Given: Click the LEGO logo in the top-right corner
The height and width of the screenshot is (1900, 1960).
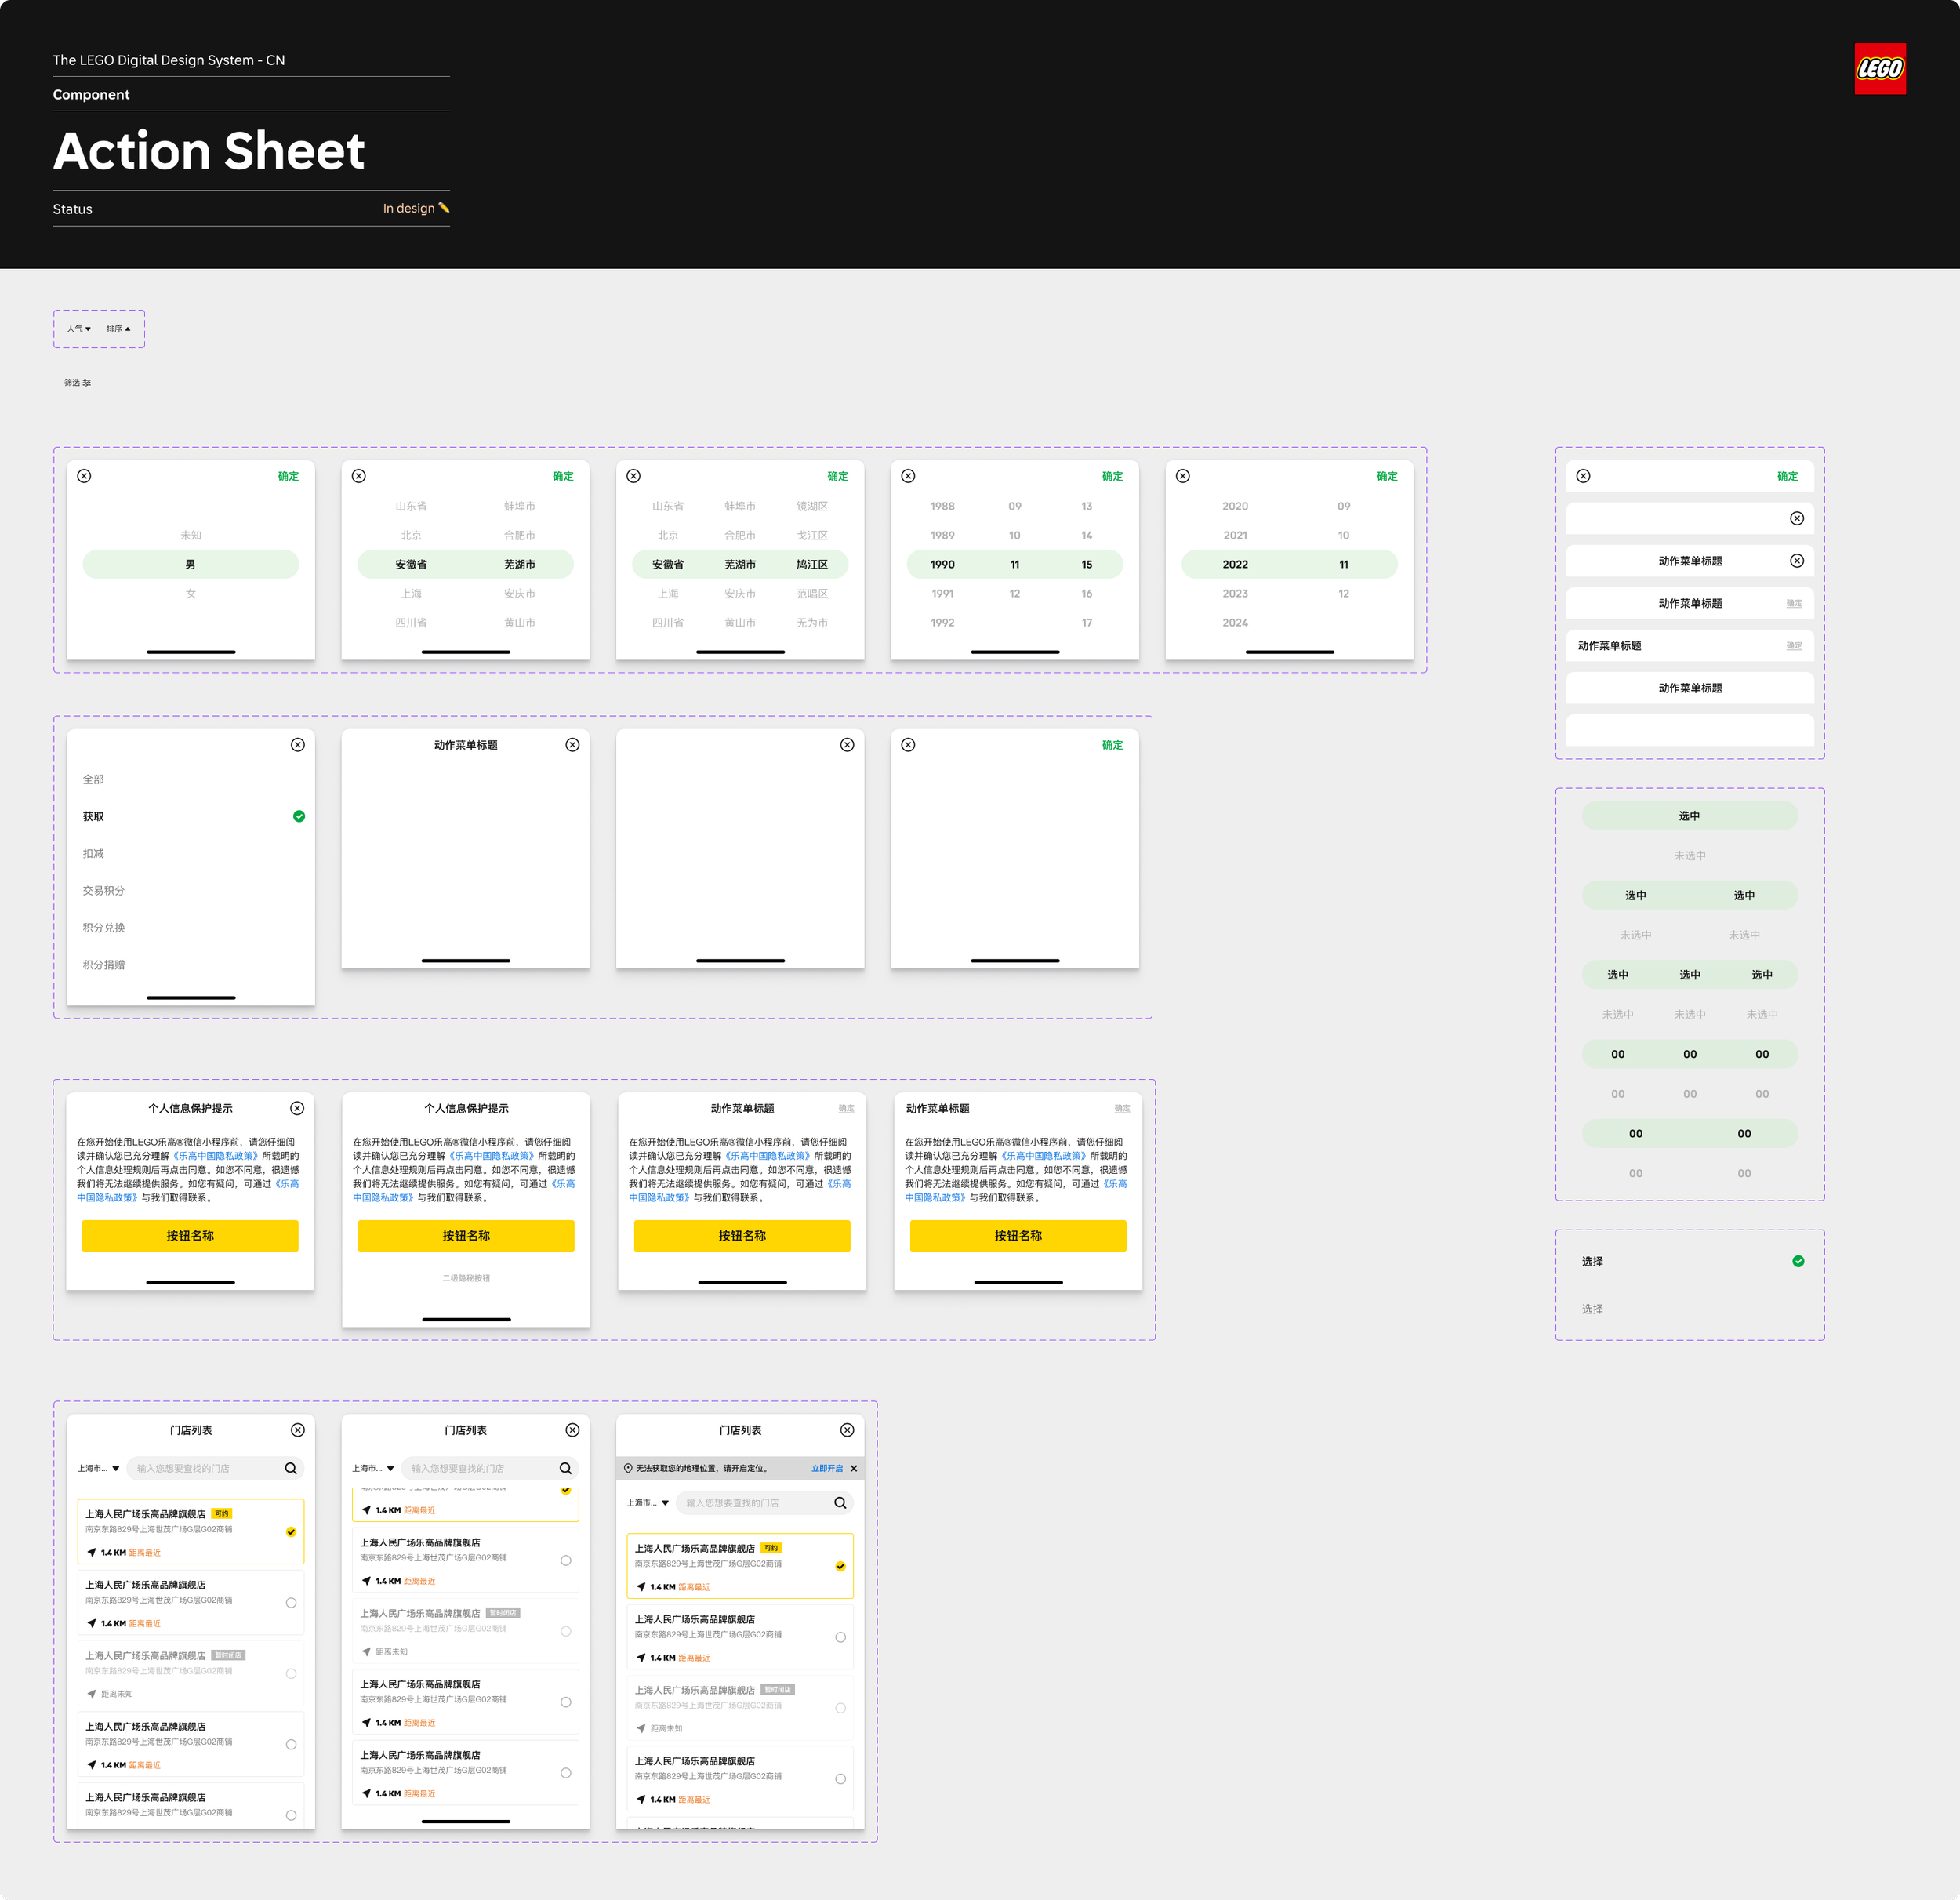Looking at the screenshot, I should click(1881, 70).
